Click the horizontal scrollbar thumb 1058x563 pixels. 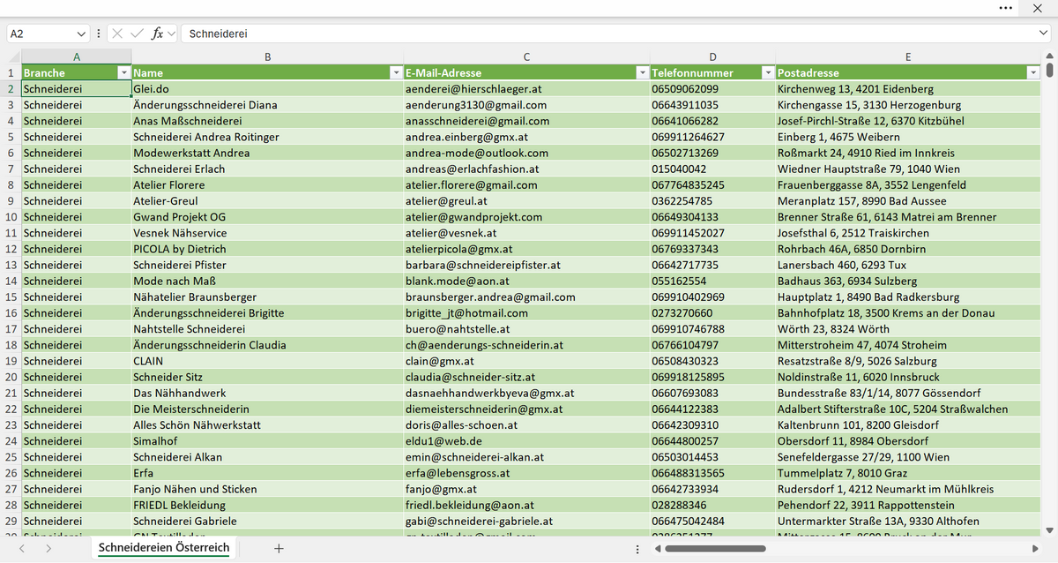point(716,548)
